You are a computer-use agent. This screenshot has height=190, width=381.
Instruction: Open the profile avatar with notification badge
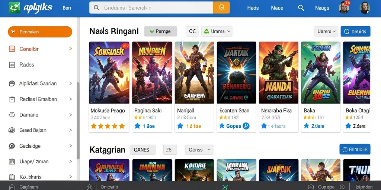pos(344,7)
